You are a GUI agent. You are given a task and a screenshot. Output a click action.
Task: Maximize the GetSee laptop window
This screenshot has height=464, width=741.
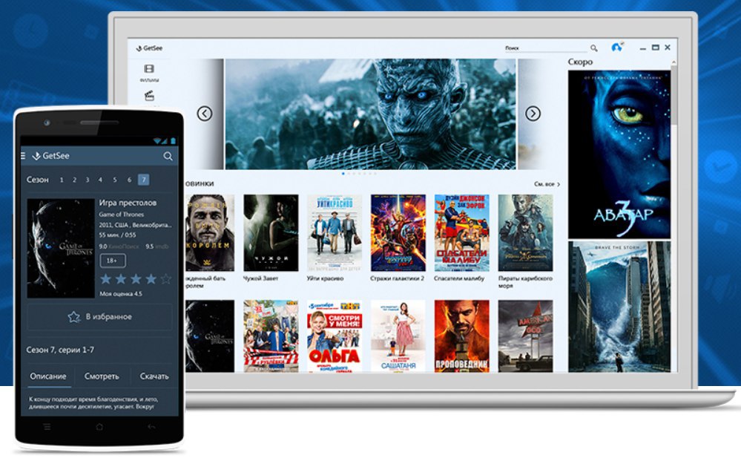[656, 48]
